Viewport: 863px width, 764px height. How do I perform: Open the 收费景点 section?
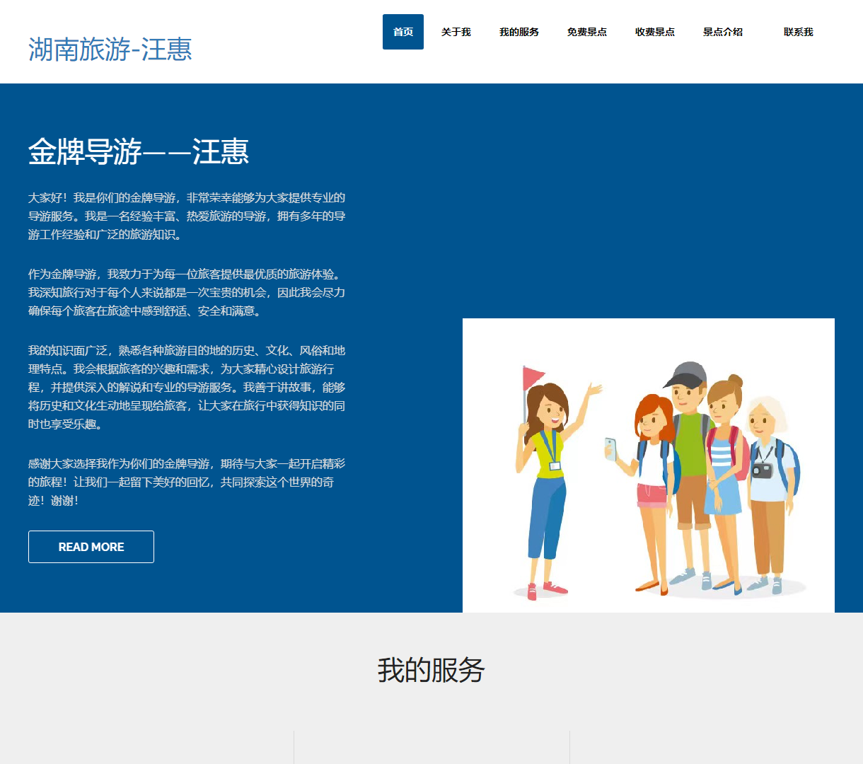654,31
